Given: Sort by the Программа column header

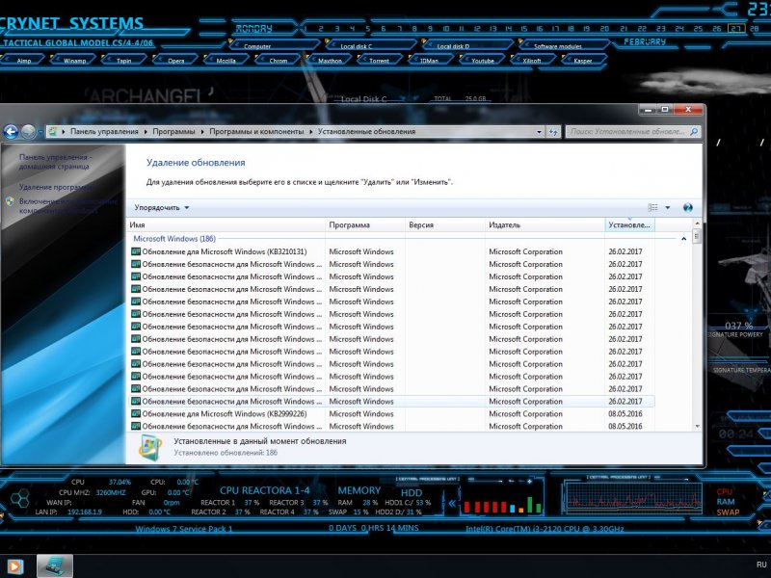Looking at the screenshot, I should tap(365, 224).
